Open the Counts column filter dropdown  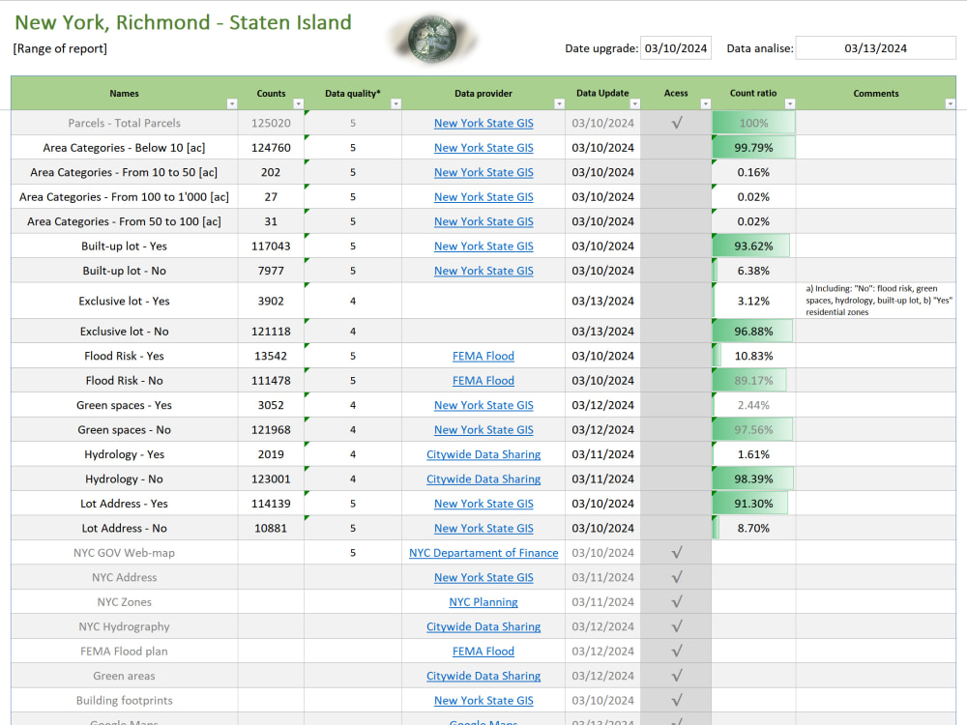298,103
